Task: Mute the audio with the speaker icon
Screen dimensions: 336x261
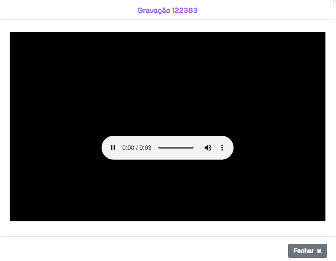Action: [208, 148]
